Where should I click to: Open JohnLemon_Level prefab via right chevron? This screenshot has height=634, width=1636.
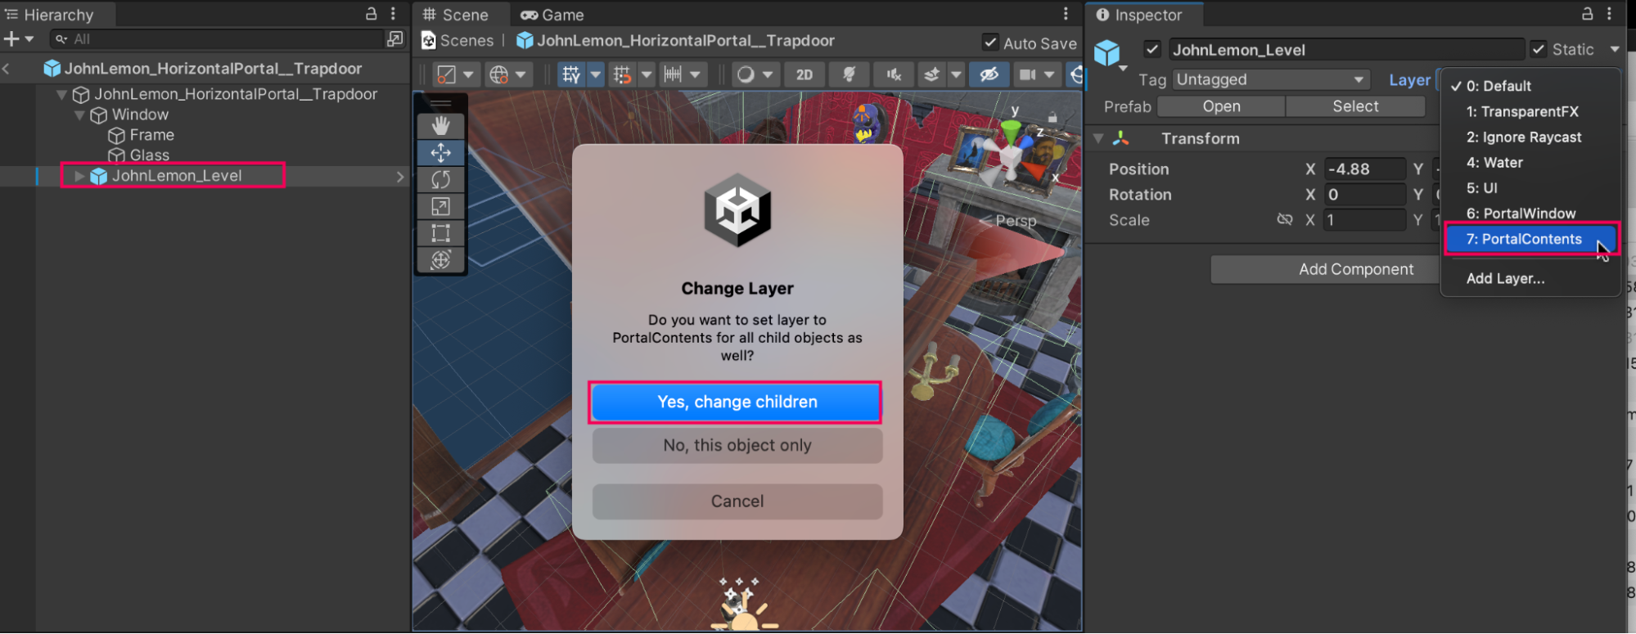(x=400, y=176)
